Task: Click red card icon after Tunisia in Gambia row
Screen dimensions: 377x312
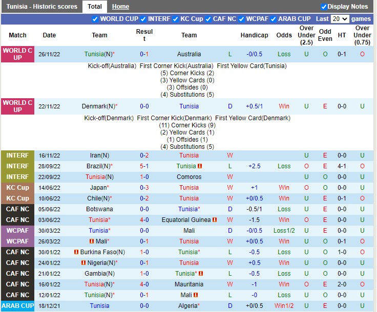Action: 201,273
